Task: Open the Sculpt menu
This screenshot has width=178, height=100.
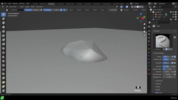Action: pyautogui.click(x=27, y=7)
